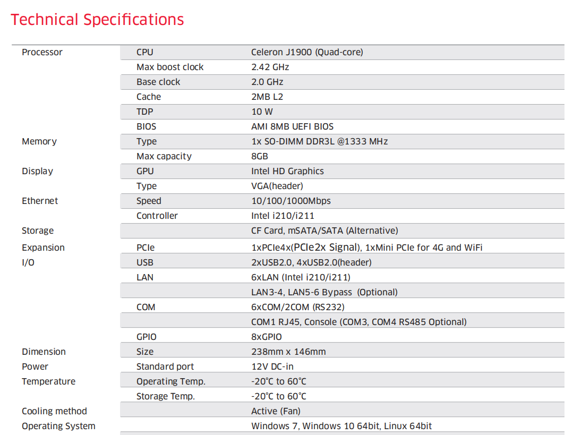Viewport: 573px width, 435px height.
Task: Click the Celeron J1900 (Quad-core) value
Action: point(307,52)
